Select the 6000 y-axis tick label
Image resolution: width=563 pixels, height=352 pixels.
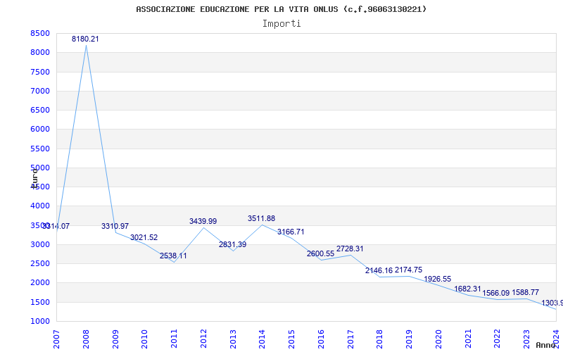pyautogui.click(x=40, y=129)
